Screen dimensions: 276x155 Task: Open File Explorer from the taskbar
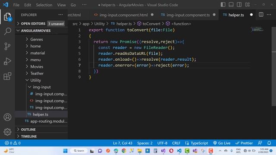[x=140, y=151]
